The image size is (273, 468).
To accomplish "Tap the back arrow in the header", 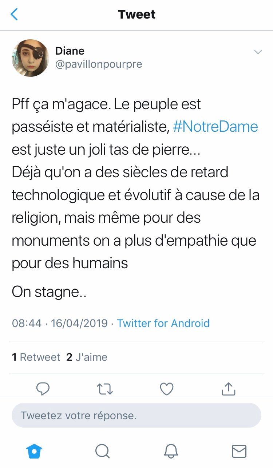I will [14, 15].
